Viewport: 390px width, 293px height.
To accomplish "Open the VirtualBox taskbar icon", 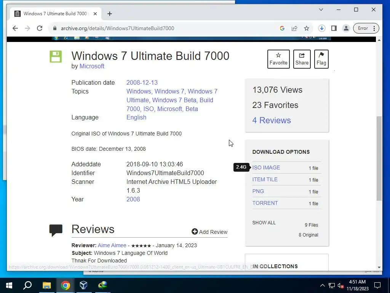I will coord(83,285).
